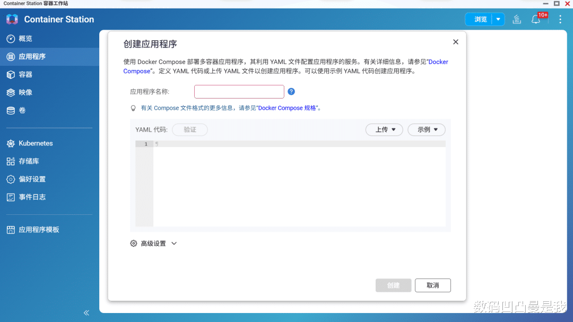This screenshot has height=322, width=573.
Task: Click the lightbulb tip icon
Action: coord(133,108)
